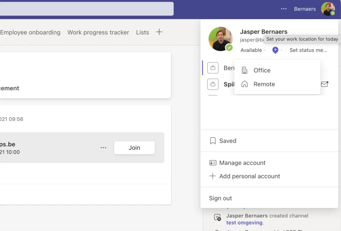Add a new tab with the plus icon
This screenshot has height=231, width=341.
click(159, 32)
